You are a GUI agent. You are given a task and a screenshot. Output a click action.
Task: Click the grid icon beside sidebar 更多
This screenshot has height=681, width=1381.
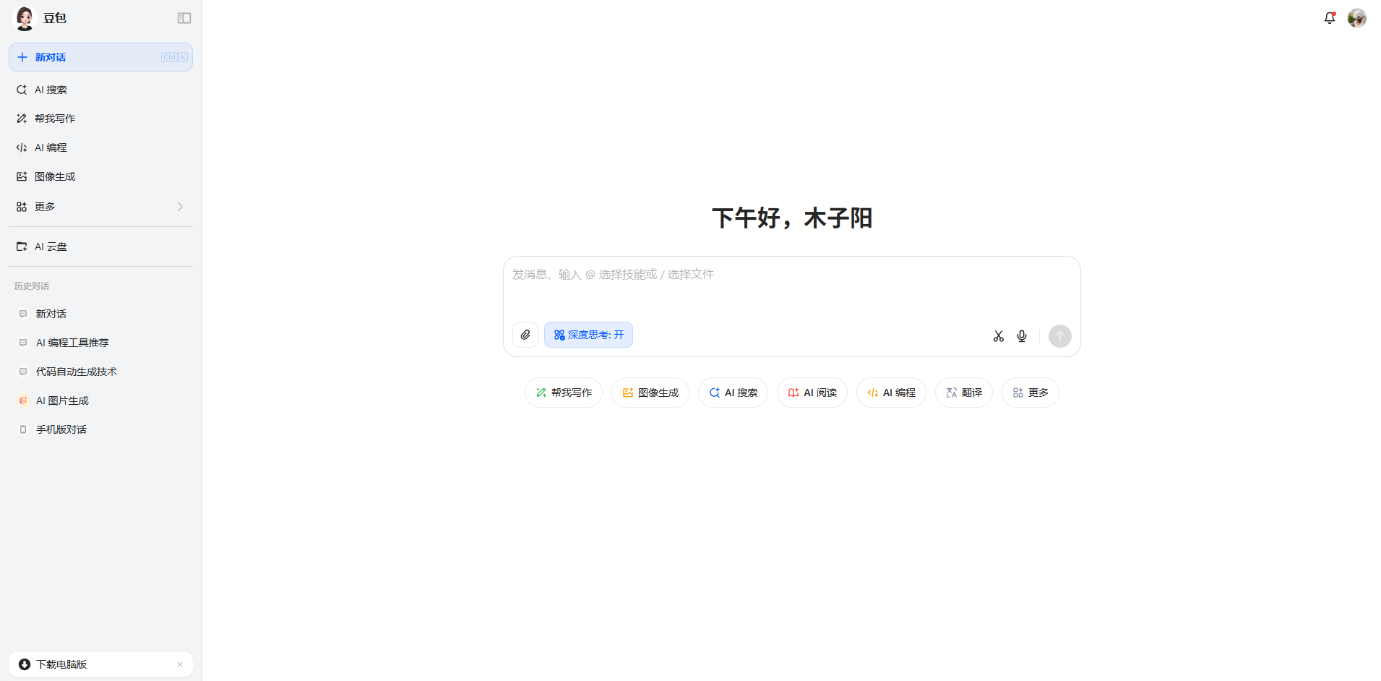(x=22, y=207)
